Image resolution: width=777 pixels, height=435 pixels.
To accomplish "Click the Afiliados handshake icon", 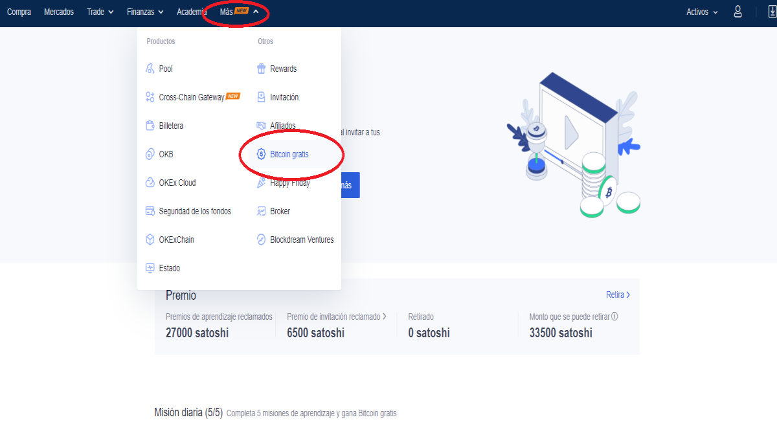I will tap(262, 126).
